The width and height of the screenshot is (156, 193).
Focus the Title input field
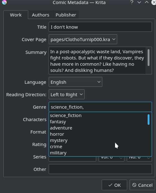[100, 27]
